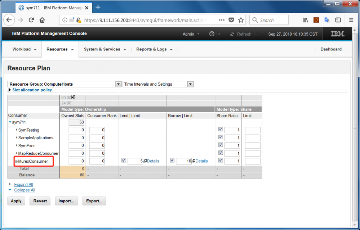
Task: Click the Lend details popup icon for MurexConsumer
Action: tap(145, 161)
